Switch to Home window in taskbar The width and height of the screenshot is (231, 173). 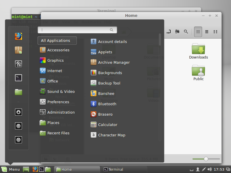coord(77,170)
